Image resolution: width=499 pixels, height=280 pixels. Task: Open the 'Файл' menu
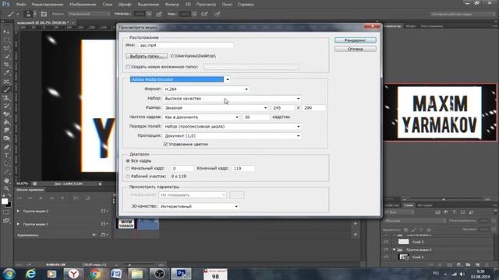pos(21,5)
